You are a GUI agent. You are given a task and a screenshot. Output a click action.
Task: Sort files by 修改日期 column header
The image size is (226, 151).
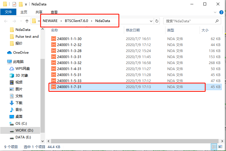coord(133,30)
